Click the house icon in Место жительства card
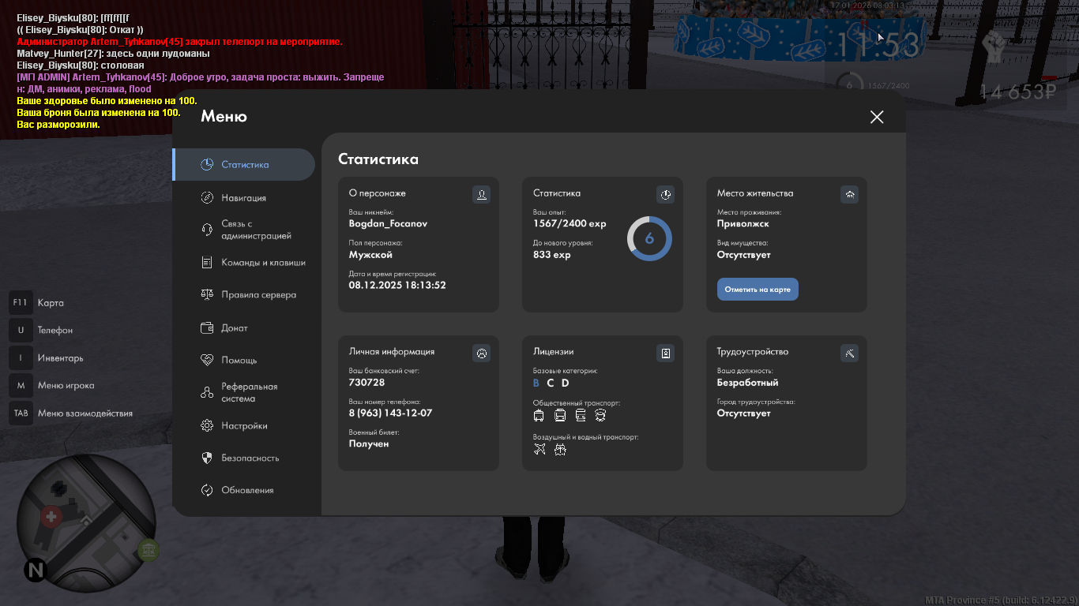 pos(849,194)
